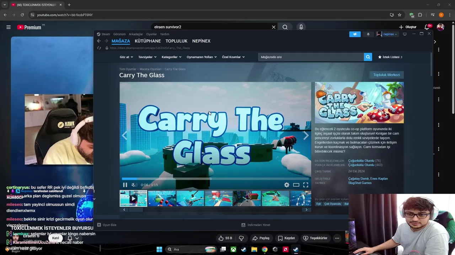Show next media with right arrow on trailer
455x255 pixels.
pos(306,135)
